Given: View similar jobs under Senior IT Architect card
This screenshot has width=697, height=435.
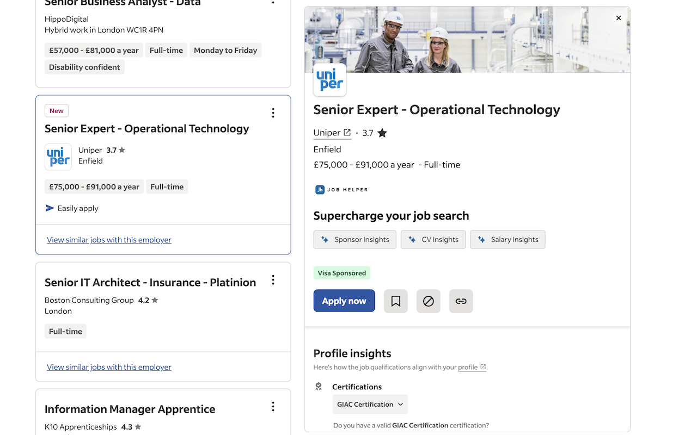Looking at the screenshot, I should pos(109,367).
